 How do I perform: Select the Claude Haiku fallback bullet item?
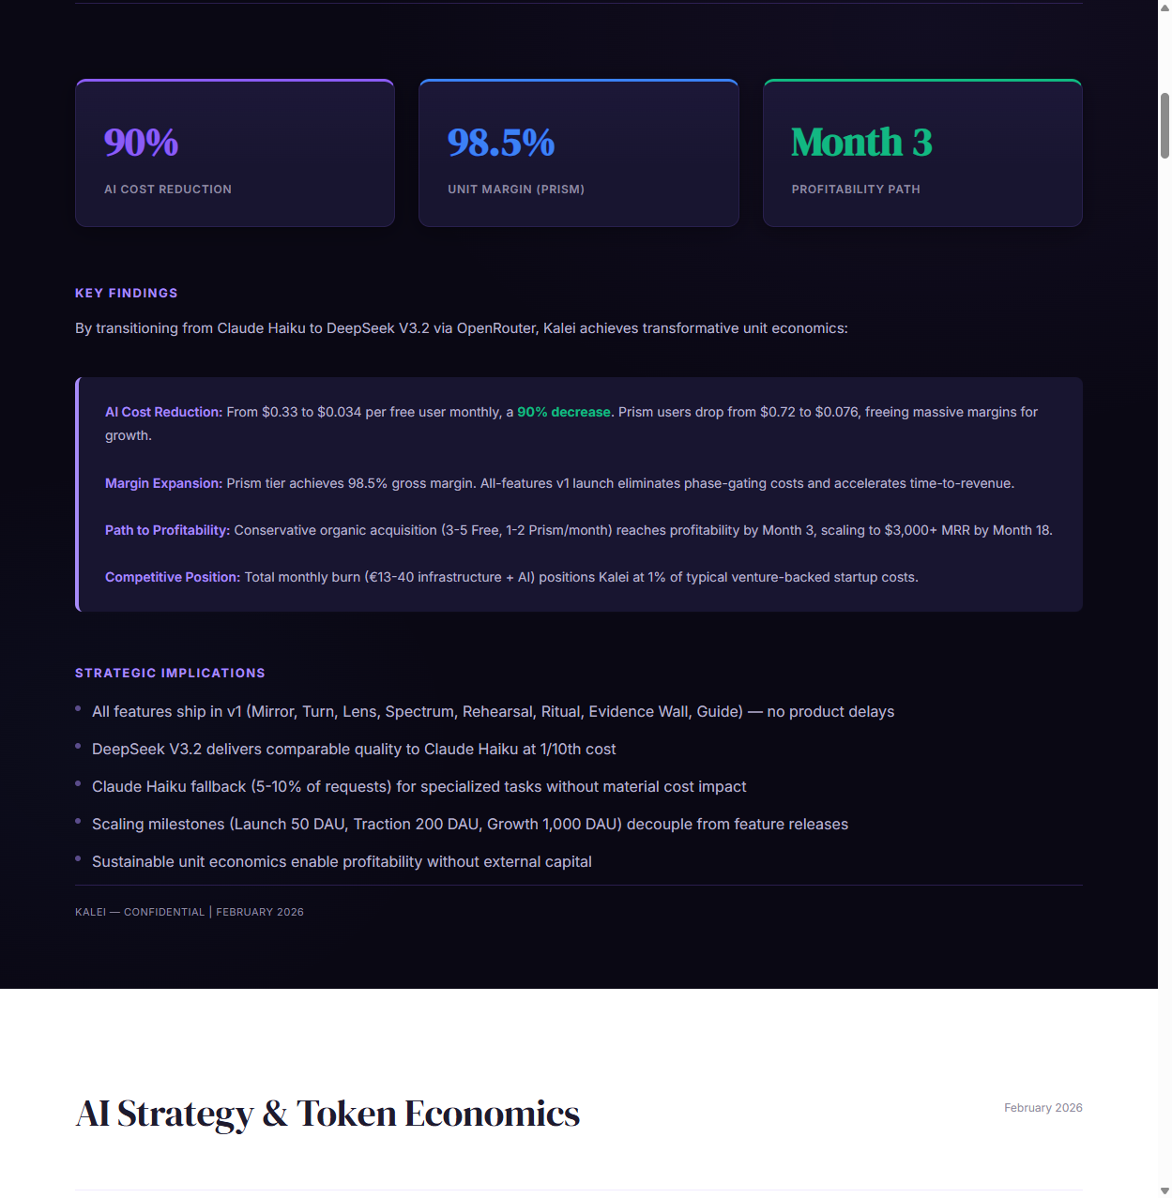(419, 787)
